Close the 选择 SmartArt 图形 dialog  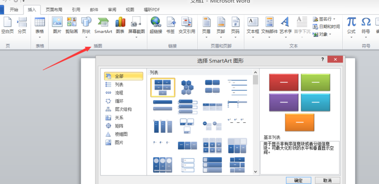point(335,59)
